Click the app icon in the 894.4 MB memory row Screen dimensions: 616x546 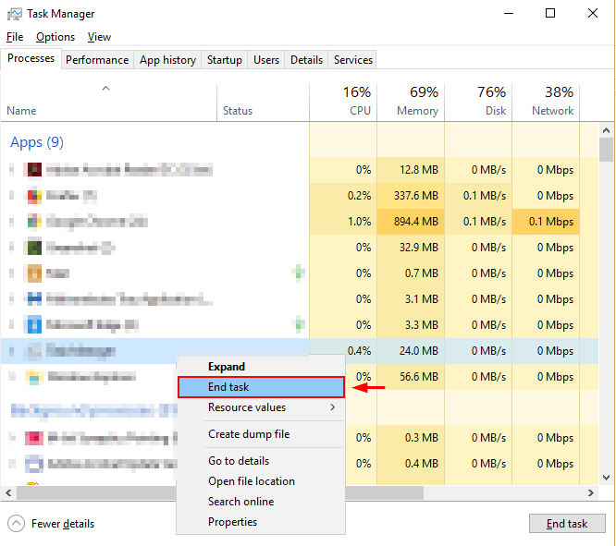[34, 222]
